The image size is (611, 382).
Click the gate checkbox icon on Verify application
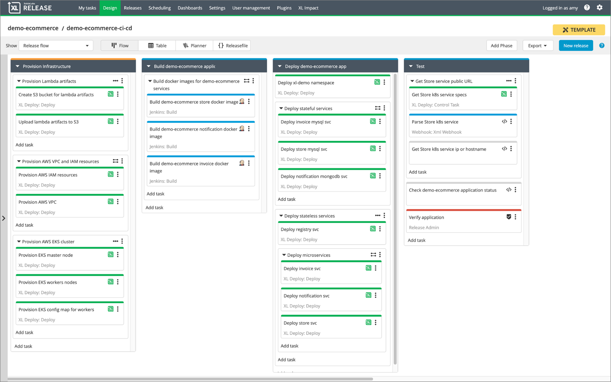tap(509, 217)
